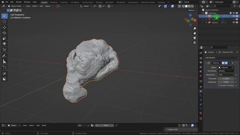This screenshot has width=240, height=135.
Task: Switch to the Shading workspace tab
Action: click(99, 2)
